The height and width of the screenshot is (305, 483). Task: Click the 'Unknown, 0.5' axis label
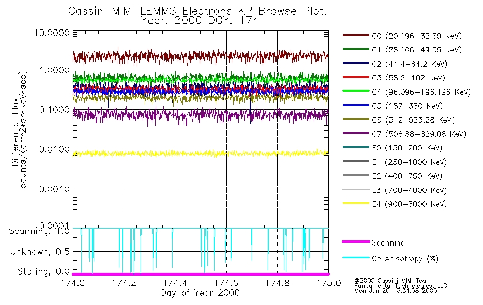(40, 252)
